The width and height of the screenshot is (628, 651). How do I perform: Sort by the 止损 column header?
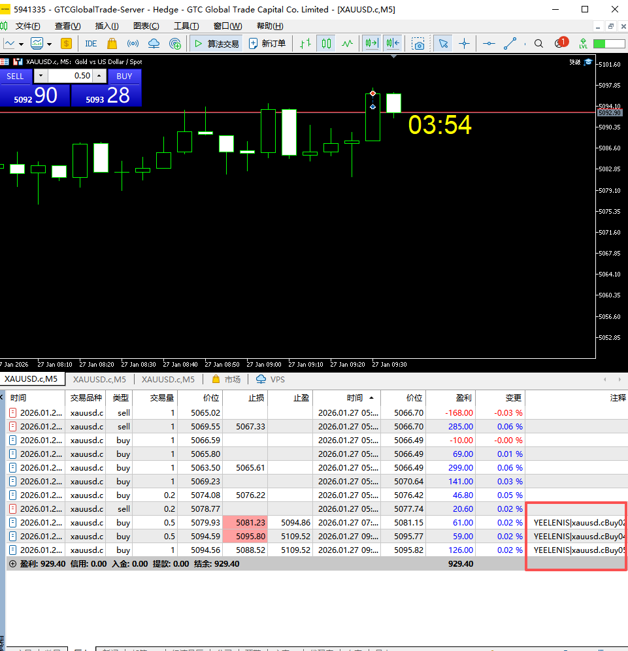pos(246,398)
